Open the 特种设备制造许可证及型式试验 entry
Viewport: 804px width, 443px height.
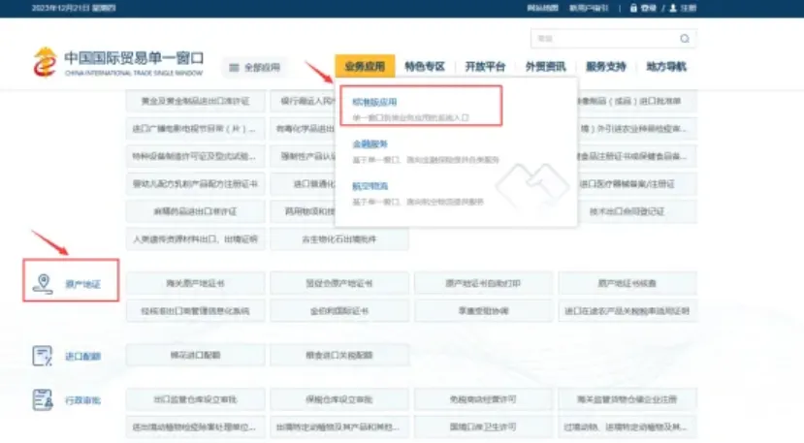click(x=195, y=156)
